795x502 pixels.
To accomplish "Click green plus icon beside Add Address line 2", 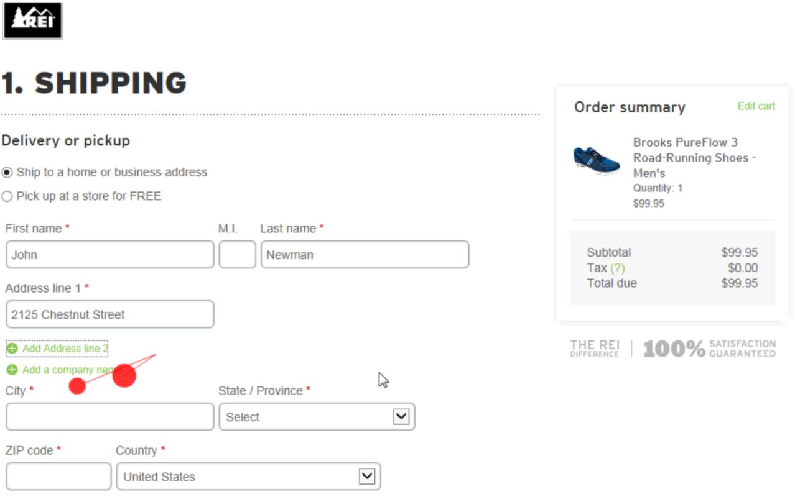I will [12, 349].
